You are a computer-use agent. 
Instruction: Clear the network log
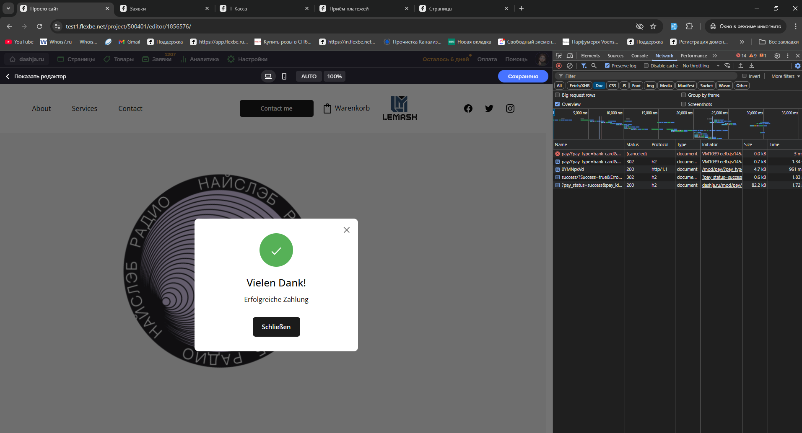(570, 66)
